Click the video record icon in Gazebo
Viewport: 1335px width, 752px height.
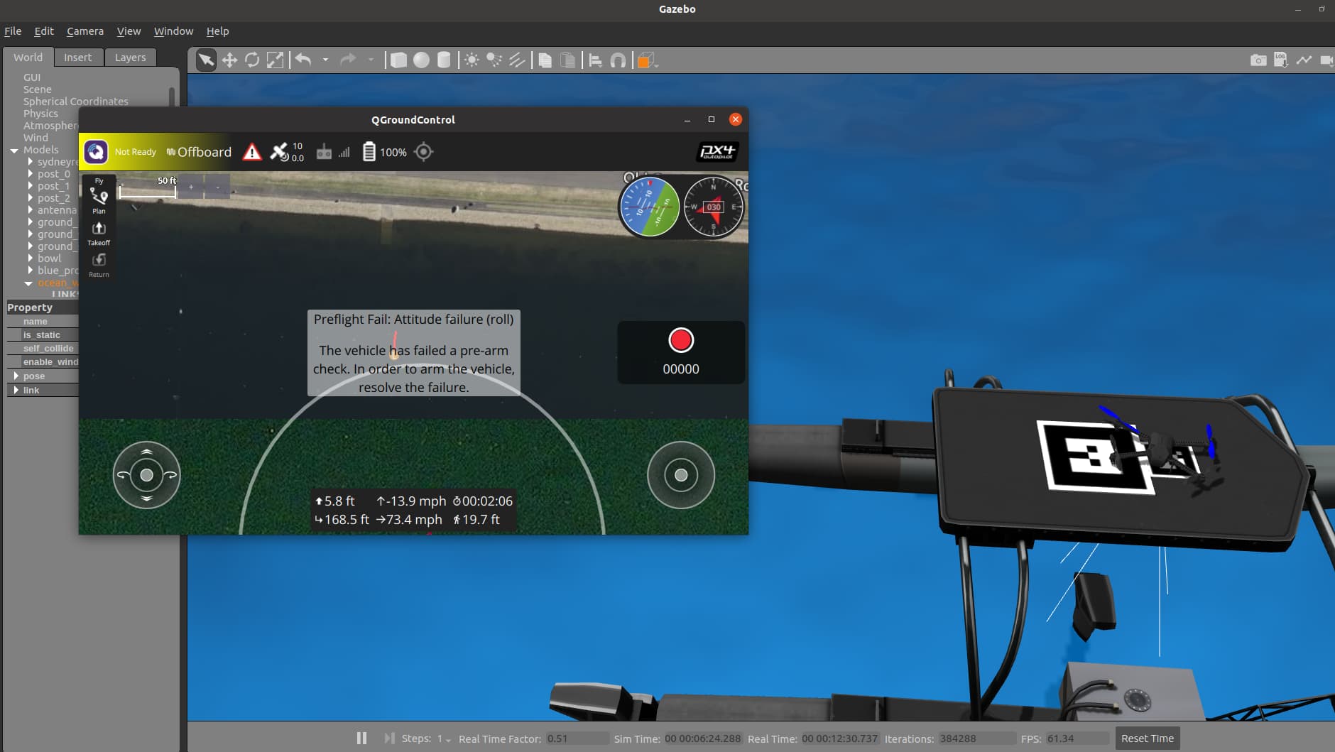coord(1326,60)
